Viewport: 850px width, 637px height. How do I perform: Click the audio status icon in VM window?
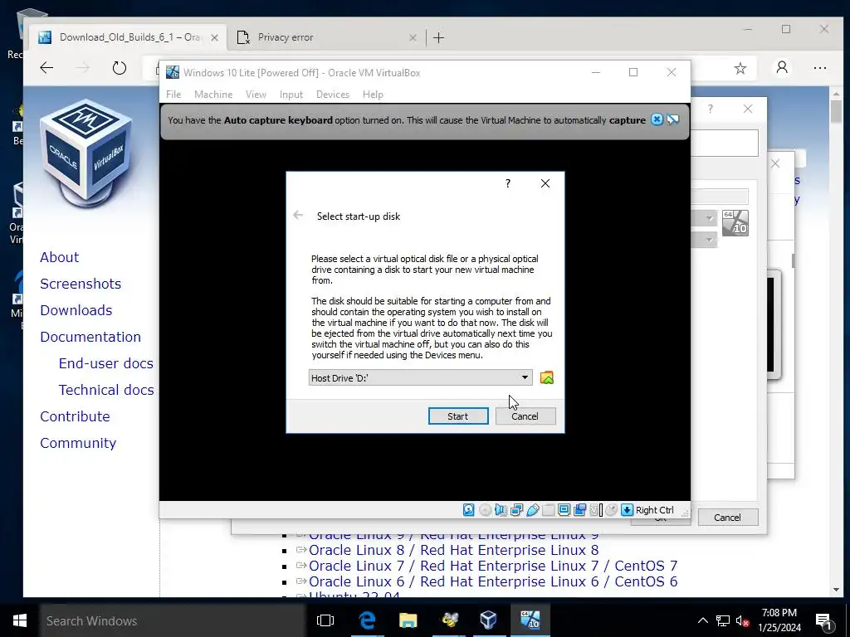[x=501, y=510]
